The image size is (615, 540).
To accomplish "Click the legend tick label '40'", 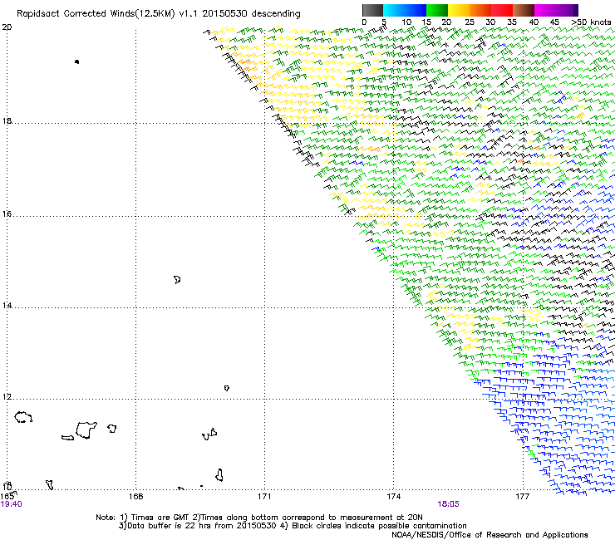I will [x=534, y=22].
